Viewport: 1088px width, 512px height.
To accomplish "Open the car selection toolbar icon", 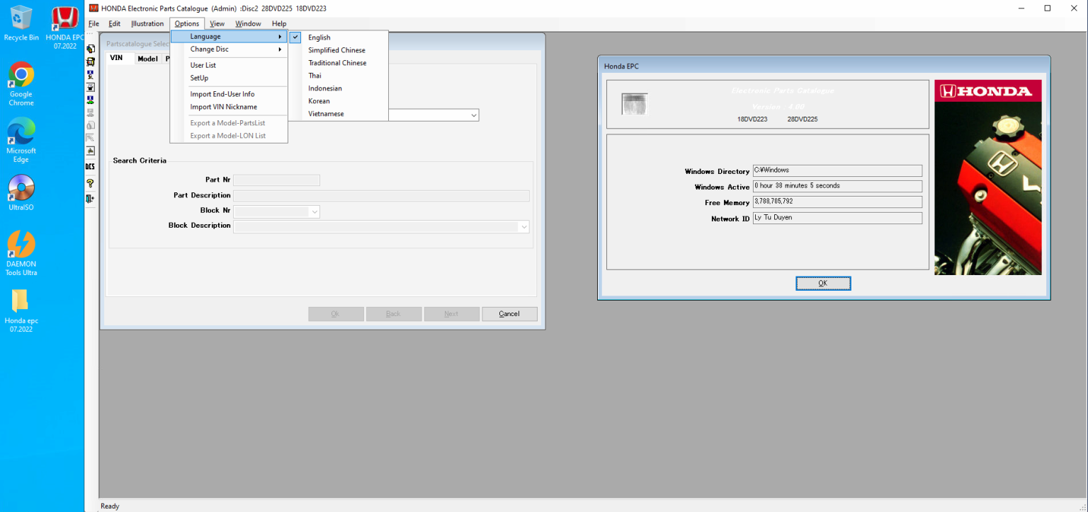I will (90, 100).
